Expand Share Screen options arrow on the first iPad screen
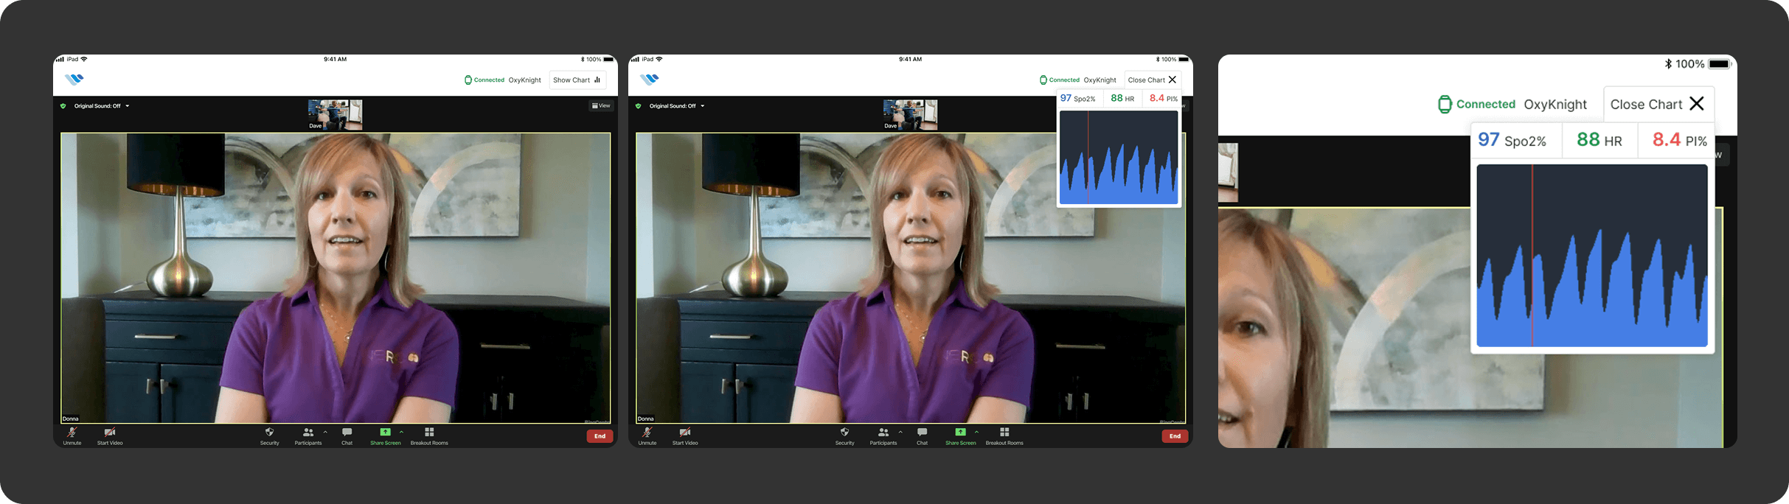Image resolution: width=1789 pixels, height=504 pixels. 401,432
